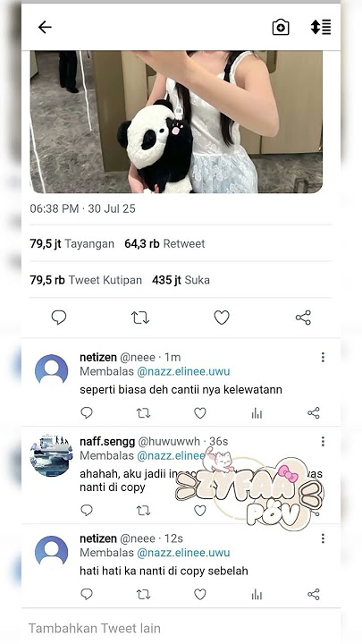The height and width of the screenshot is (644, 362).
Task: View analytics of first netizen reply
Action: pos(257,413)
